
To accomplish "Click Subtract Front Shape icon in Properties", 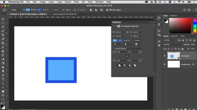I will (x=125, y=65).
